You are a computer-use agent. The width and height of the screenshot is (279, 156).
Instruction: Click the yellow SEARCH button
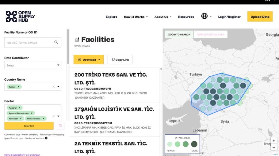[29, 126]
